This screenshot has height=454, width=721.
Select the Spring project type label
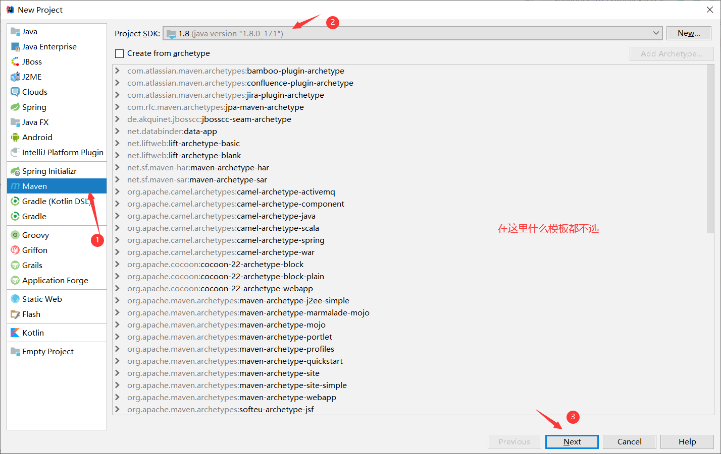(34, 107)
